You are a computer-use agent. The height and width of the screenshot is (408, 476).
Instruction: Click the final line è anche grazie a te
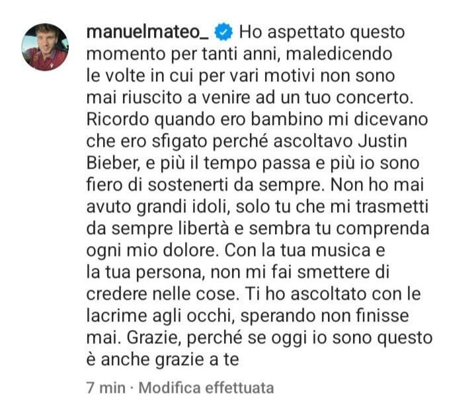point(163,360)
